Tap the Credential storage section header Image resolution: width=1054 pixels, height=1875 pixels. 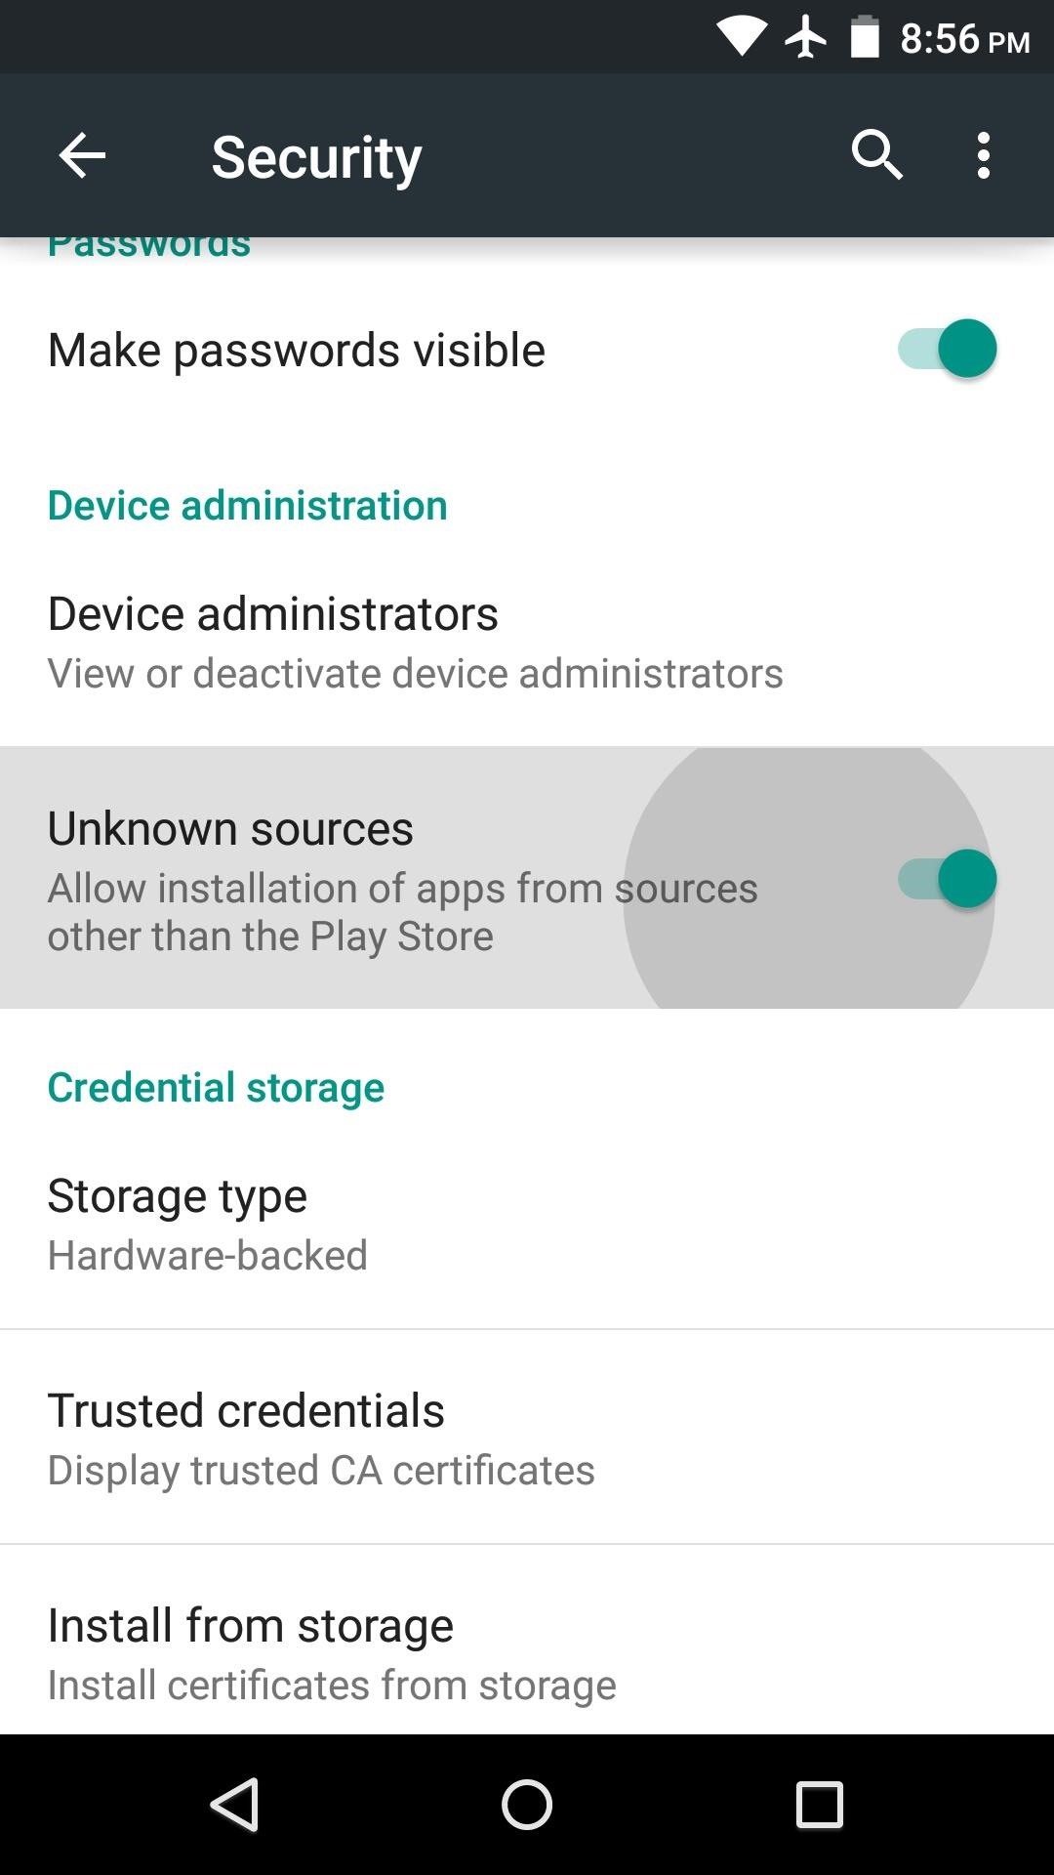tap(216, 1087)
